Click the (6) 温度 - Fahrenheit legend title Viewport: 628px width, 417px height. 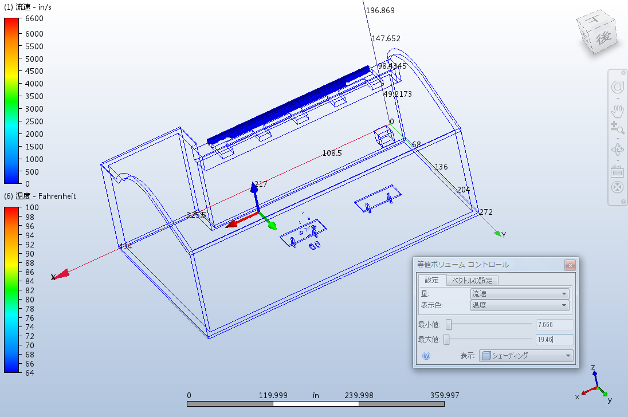40,196
